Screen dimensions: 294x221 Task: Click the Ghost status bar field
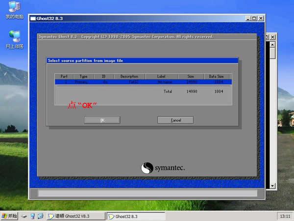pos(147,193)
